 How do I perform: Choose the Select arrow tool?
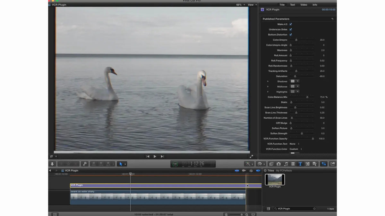tap(120, 164)
